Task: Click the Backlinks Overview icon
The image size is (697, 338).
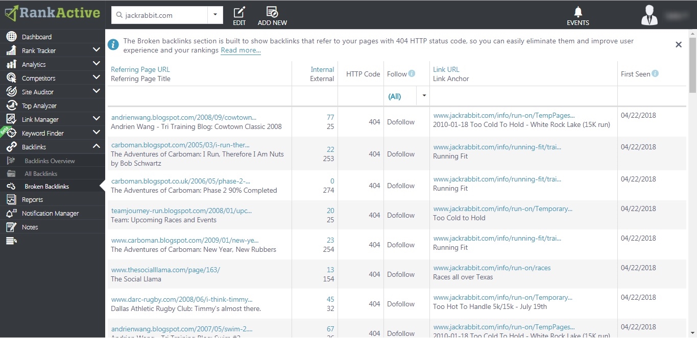Action: point(11,161)
